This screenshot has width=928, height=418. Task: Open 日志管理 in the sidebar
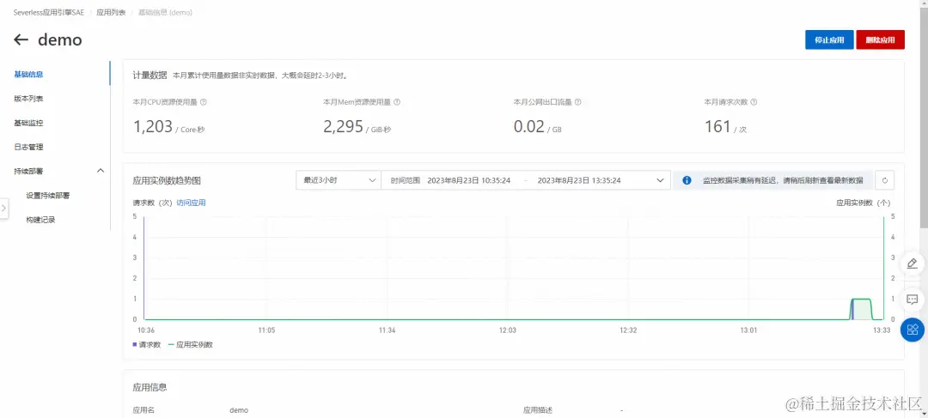28,148
